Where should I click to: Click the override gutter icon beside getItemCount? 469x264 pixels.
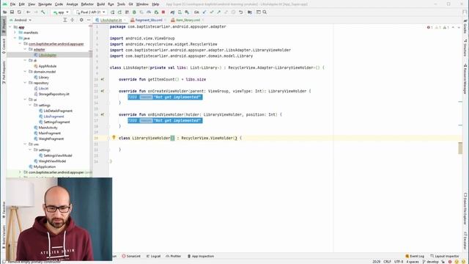[103, 79]
